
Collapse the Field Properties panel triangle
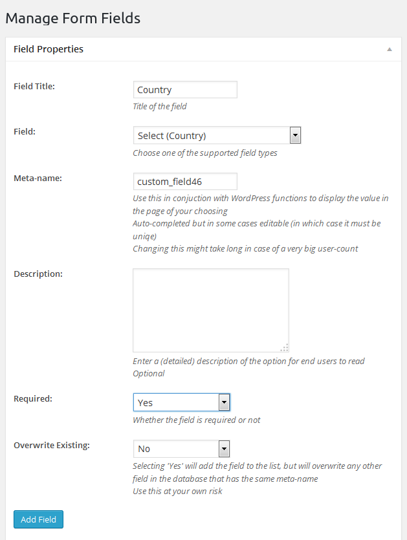(390, 50)
